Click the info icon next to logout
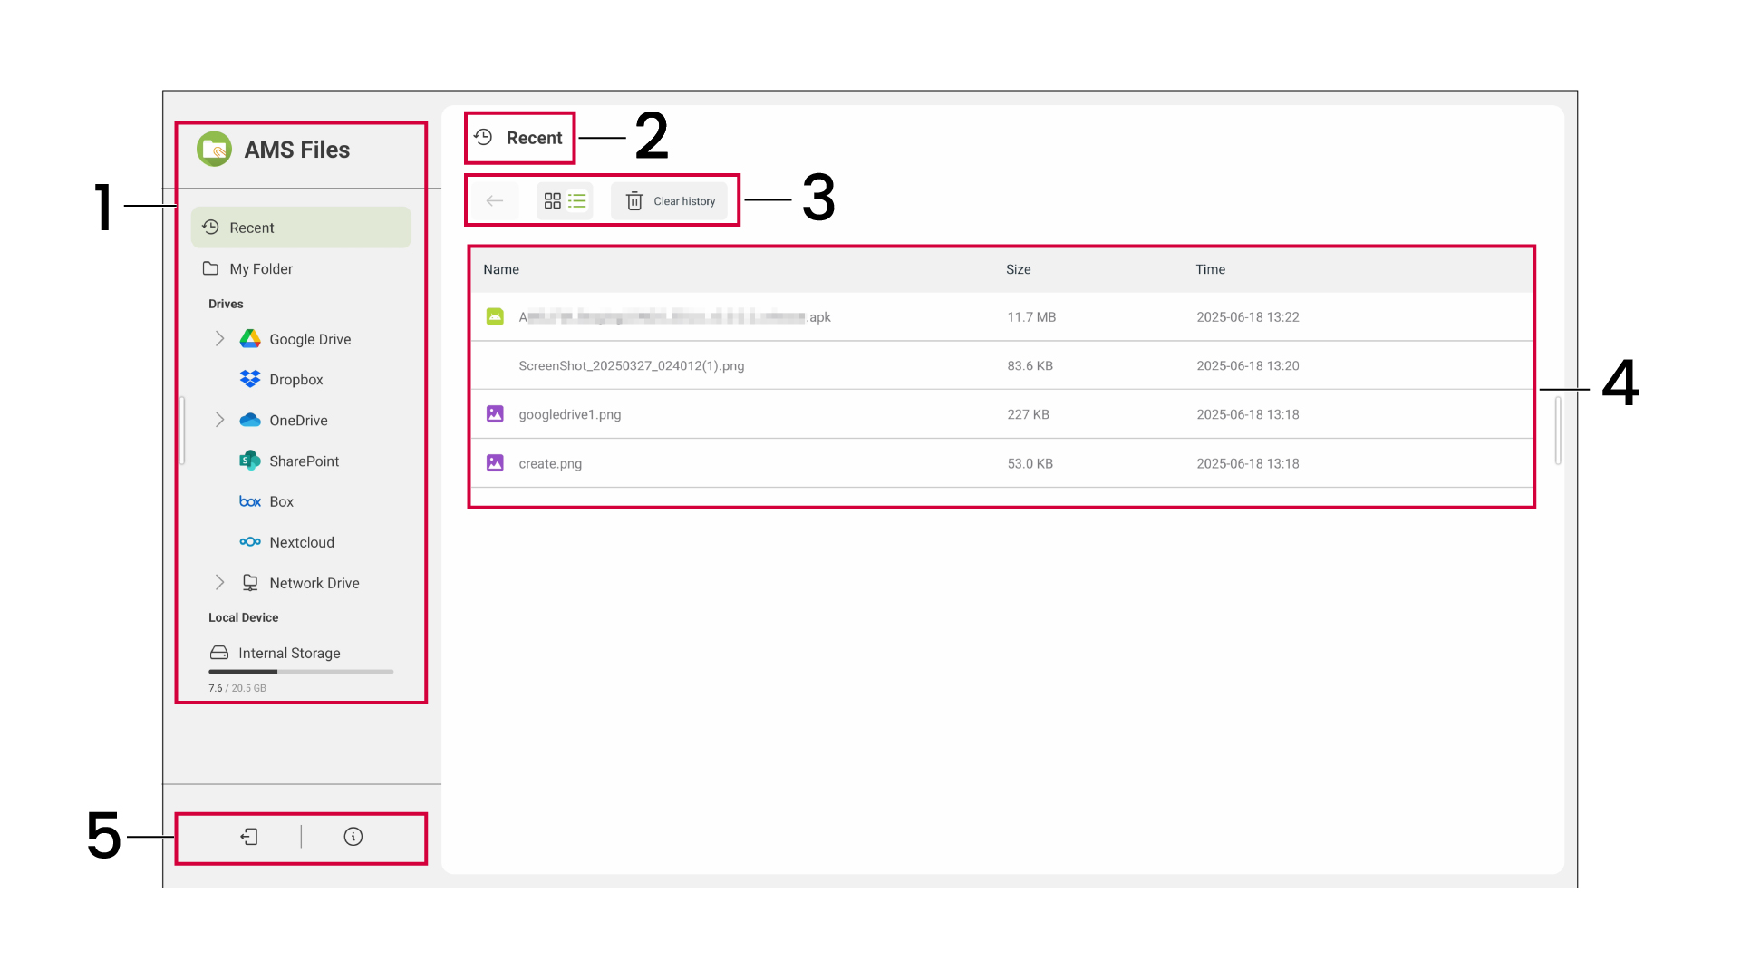Screen dimensions: 1741x980 353,837
